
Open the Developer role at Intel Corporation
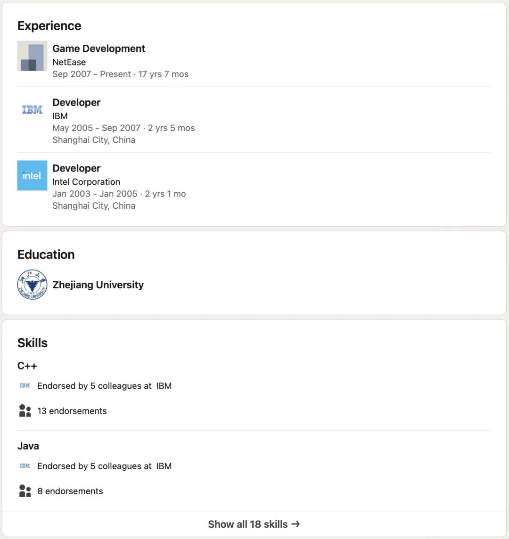point(76,168)
